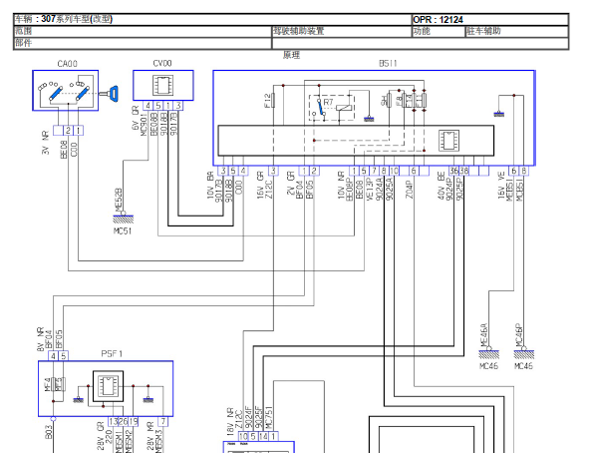Click the MEBSI wire label
The width and height of the screenshot is (590, 453).
[x=510, y=190]
